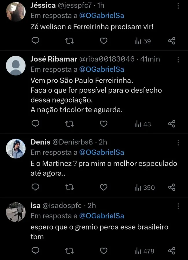Screen dimensions: 188x260
Task: Open Jéssica's profile picture
Action: pos(16,12)
